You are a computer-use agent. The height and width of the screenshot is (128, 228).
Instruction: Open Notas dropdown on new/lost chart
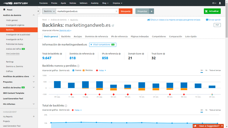point(102,70)
